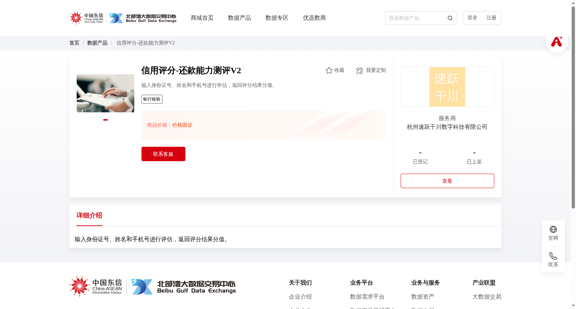Click the customize request icon
576x309 pixels.
click(x=359, y=71)
